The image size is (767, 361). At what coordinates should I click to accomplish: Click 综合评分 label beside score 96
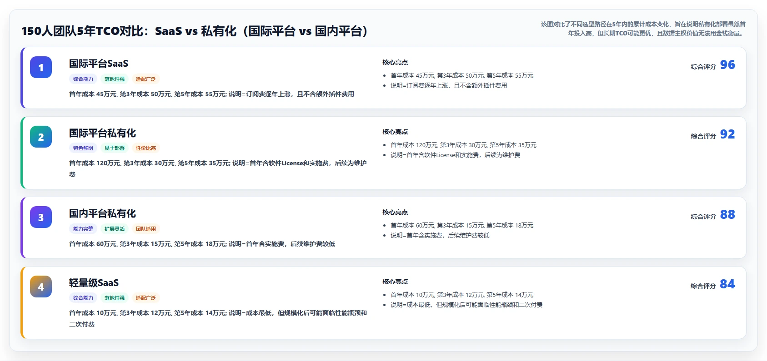pyautogui.click(x=703, y=67)
